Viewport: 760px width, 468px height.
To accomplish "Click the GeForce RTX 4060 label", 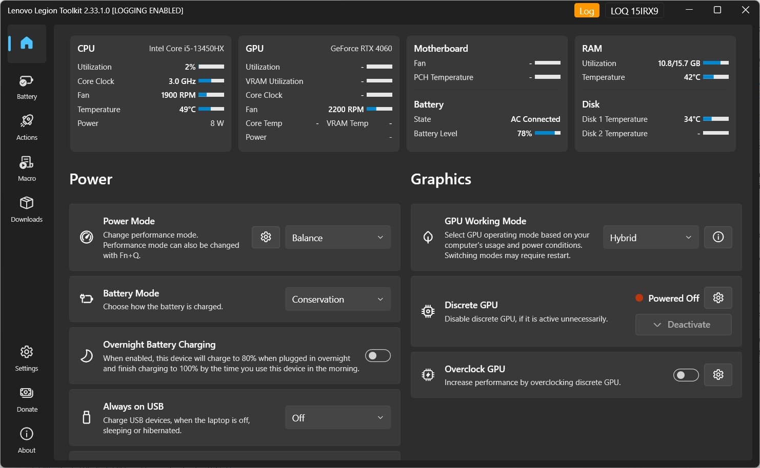I will [362, 49].
